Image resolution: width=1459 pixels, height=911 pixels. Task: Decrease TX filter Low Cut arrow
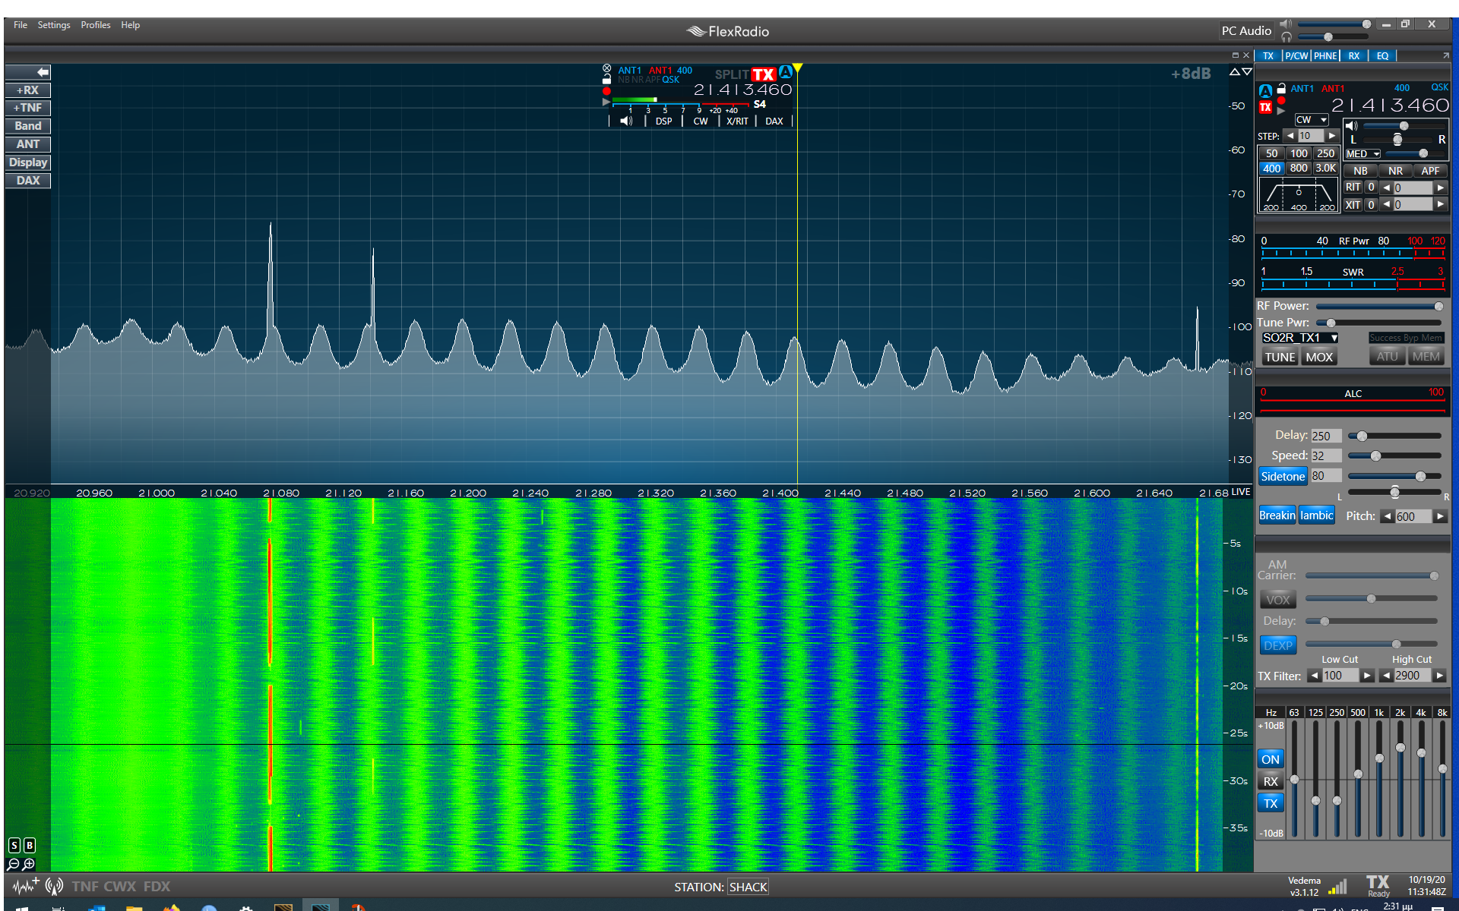(x=1314, y=676)
